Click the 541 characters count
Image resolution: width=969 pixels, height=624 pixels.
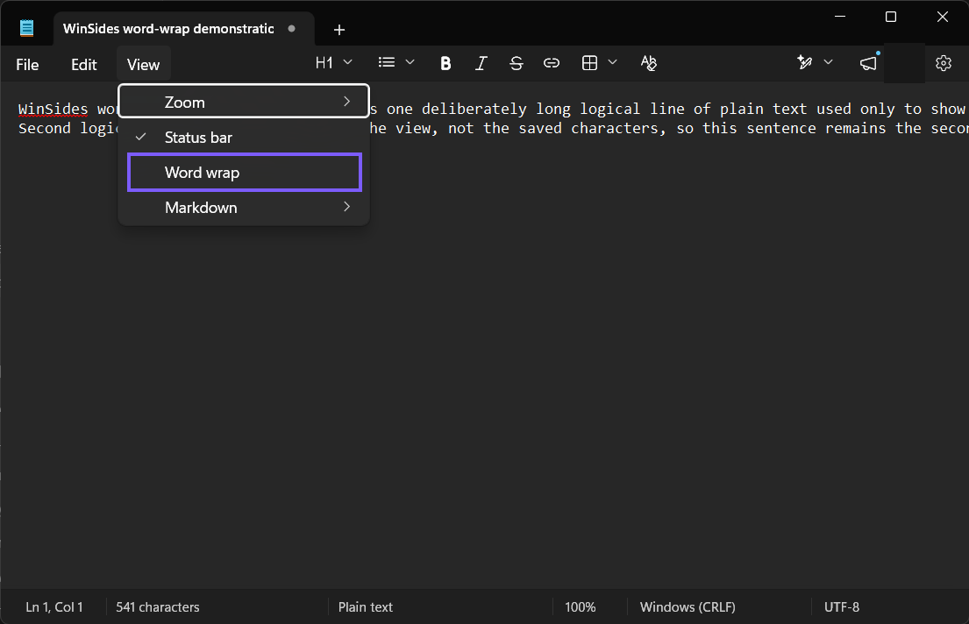tap(158, 606)
